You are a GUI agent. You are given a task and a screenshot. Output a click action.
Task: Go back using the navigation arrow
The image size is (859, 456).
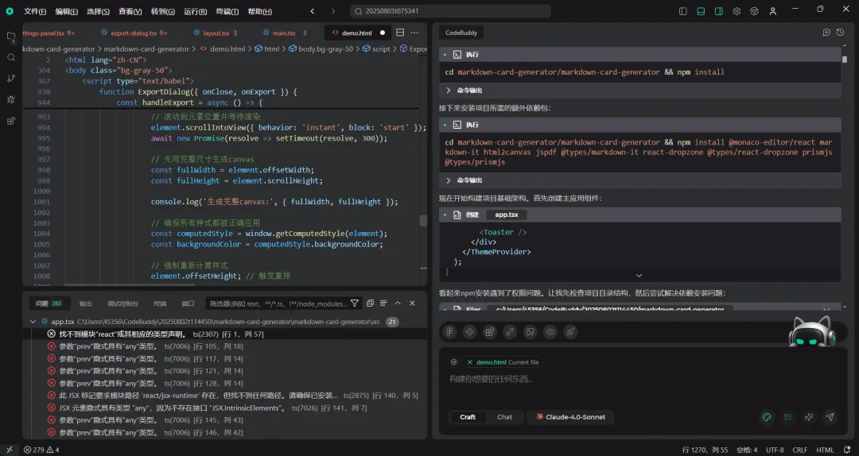point(313,11)
